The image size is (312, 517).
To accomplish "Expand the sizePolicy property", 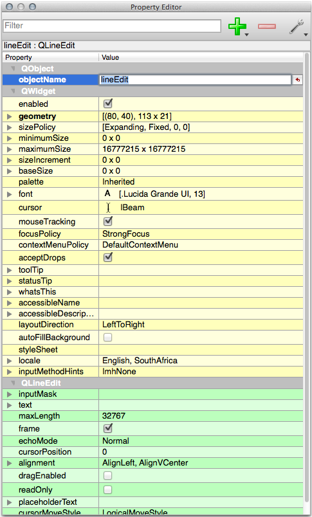I will (x=10, y=127).
